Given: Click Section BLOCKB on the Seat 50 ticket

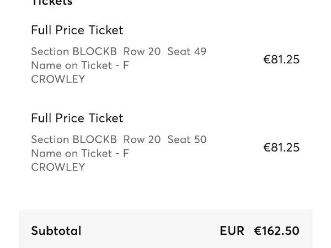Looking at the screenshot, I should 74,140.
